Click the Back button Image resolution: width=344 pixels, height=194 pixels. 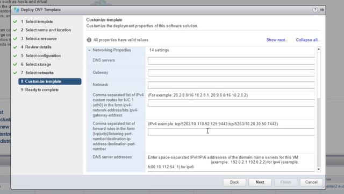[x=234, y=182]
